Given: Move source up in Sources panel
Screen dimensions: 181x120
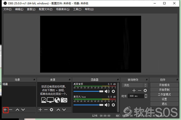Looking at the screenshot, I should coord(59,110).
